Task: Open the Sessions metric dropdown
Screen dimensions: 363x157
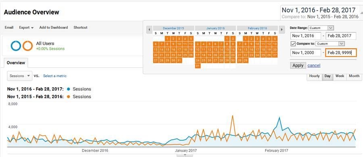Action: click(x=20, y=76)
